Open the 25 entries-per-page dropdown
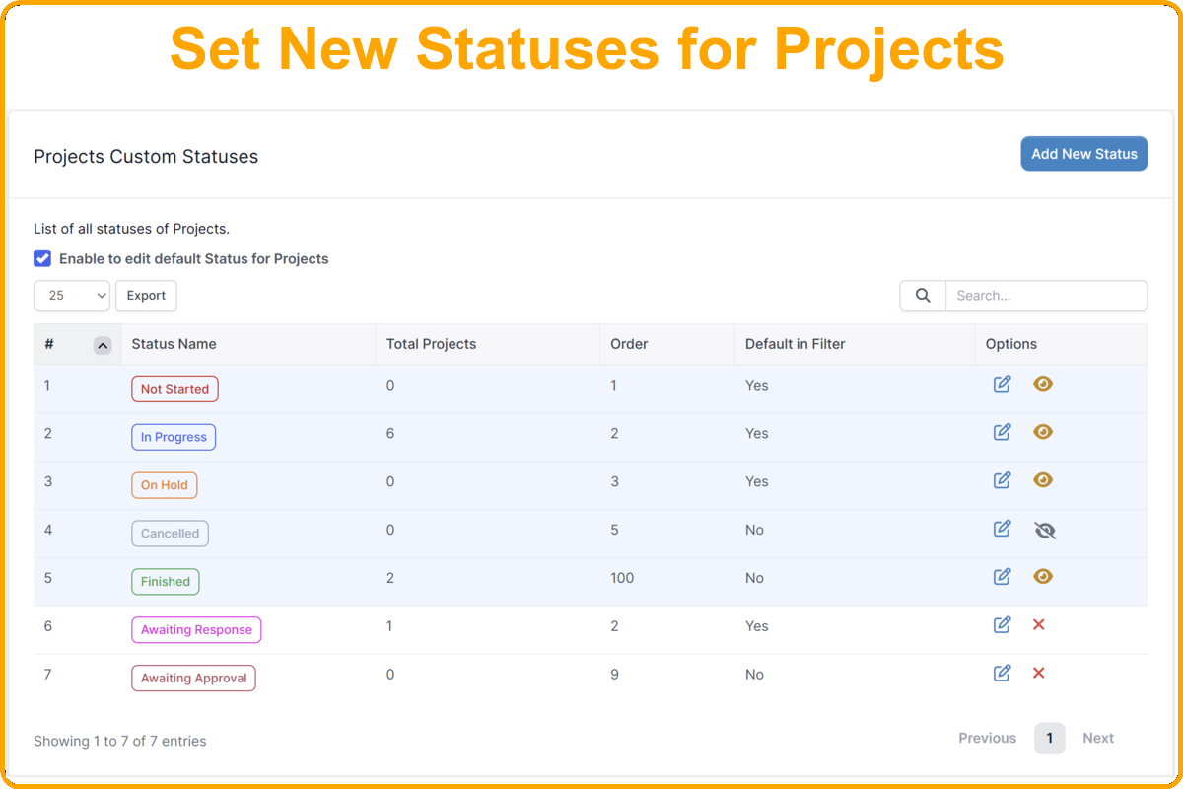The width and height of the screenshot is (1183, 789). pyautogui.click(x=72, y=296)
